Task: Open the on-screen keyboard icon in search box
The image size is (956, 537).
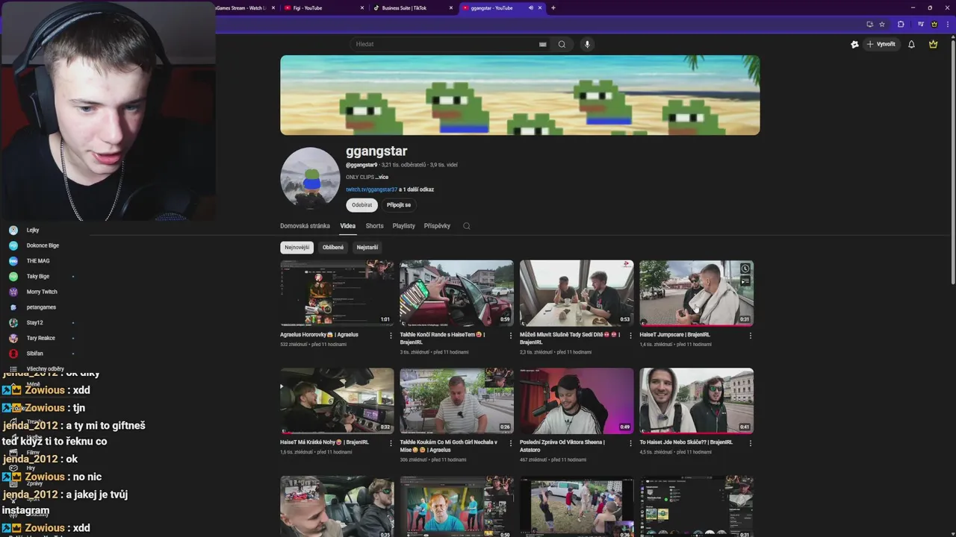Action: pyautogui.click(x=543, y=44)
